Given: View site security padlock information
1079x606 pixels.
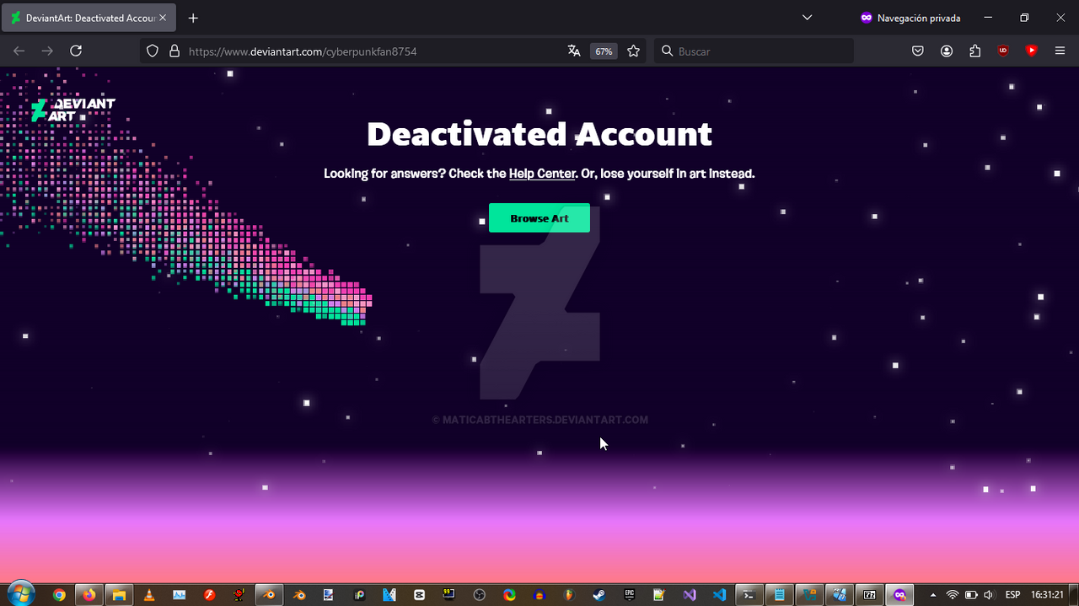Looking at the screenshot, I should [174, 51].
